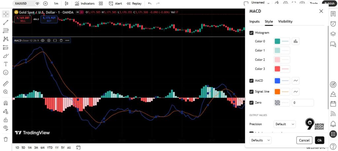Open the Alert creation menu
Screen dimensions: 338x151
tap(115, 3)
